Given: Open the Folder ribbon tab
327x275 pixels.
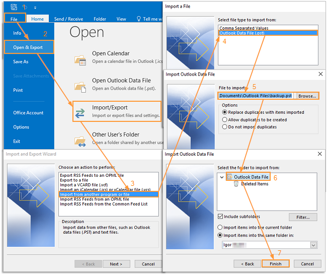Looking at the screenshot, I should click(100, 19).
